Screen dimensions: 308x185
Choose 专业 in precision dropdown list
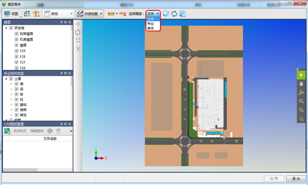[153, 24]
